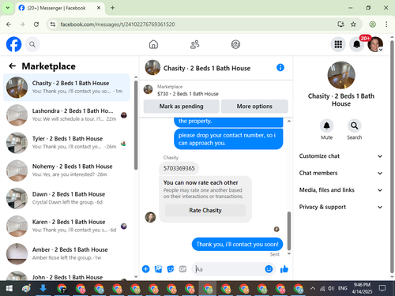Switch to the Messenger | Facebook tab
This screenshot has width=395, height=296.
pyautogui.click(x=60, y=8)
